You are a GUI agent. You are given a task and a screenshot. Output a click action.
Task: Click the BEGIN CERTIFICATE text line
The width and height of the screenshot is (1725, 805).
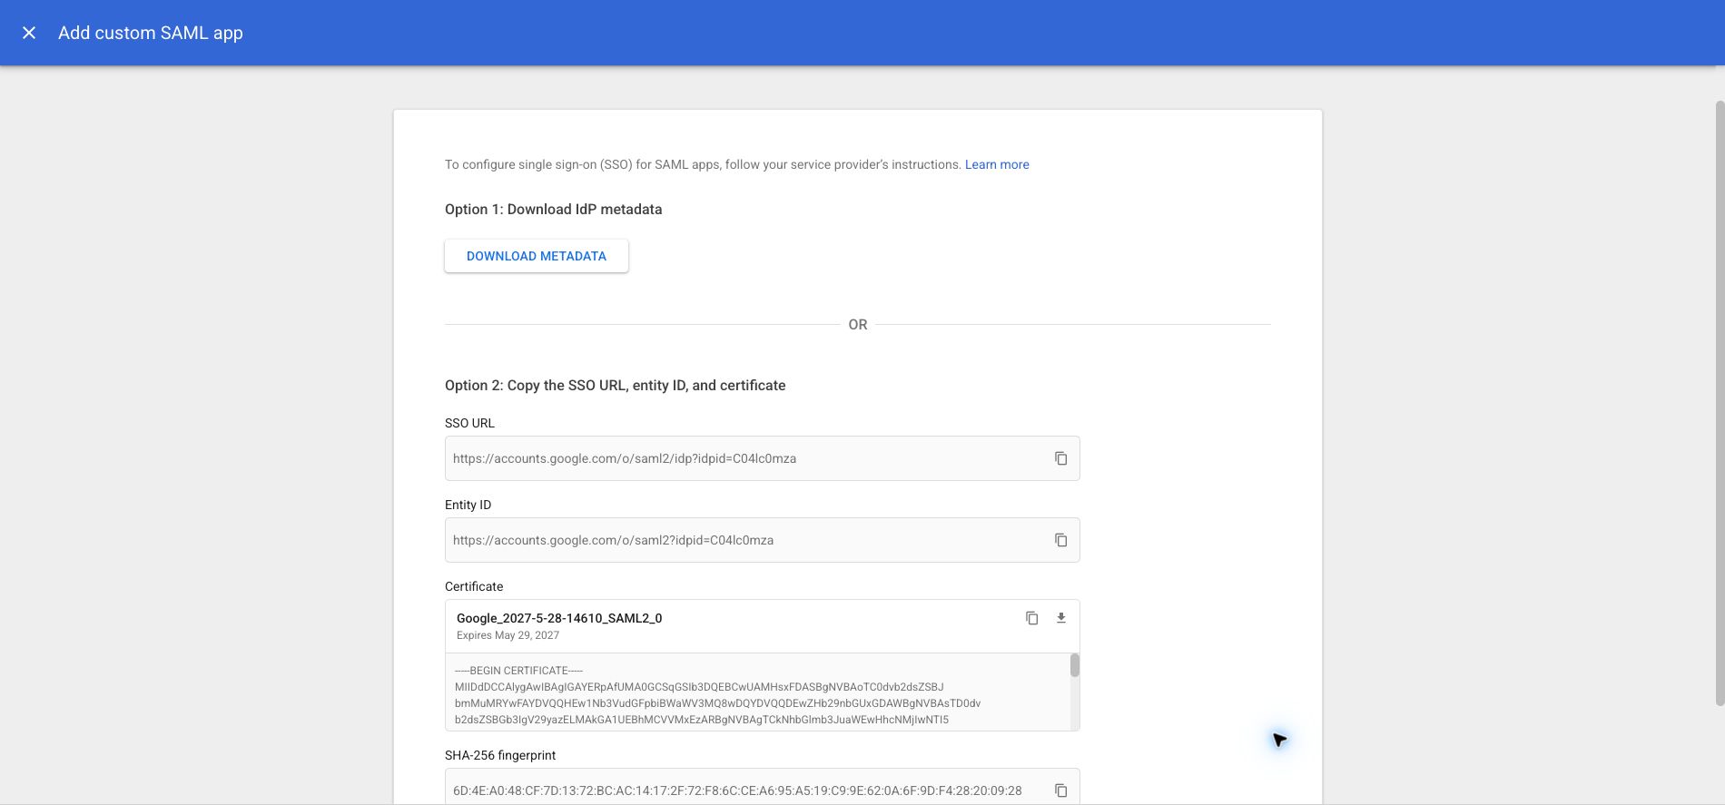tap(518, 671)
